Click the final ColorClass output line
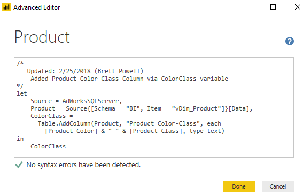303x196 pixels. (x=48, y=146)
